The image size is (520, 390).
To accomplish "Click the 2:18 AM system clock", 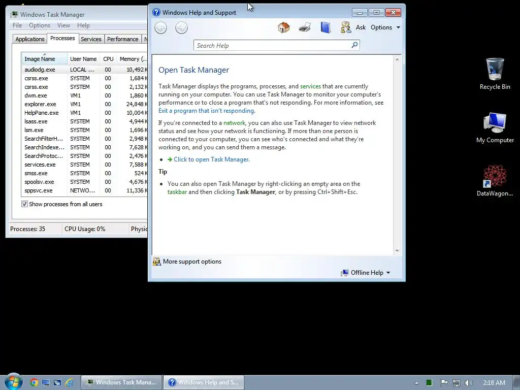I will (x=494, y=383).
